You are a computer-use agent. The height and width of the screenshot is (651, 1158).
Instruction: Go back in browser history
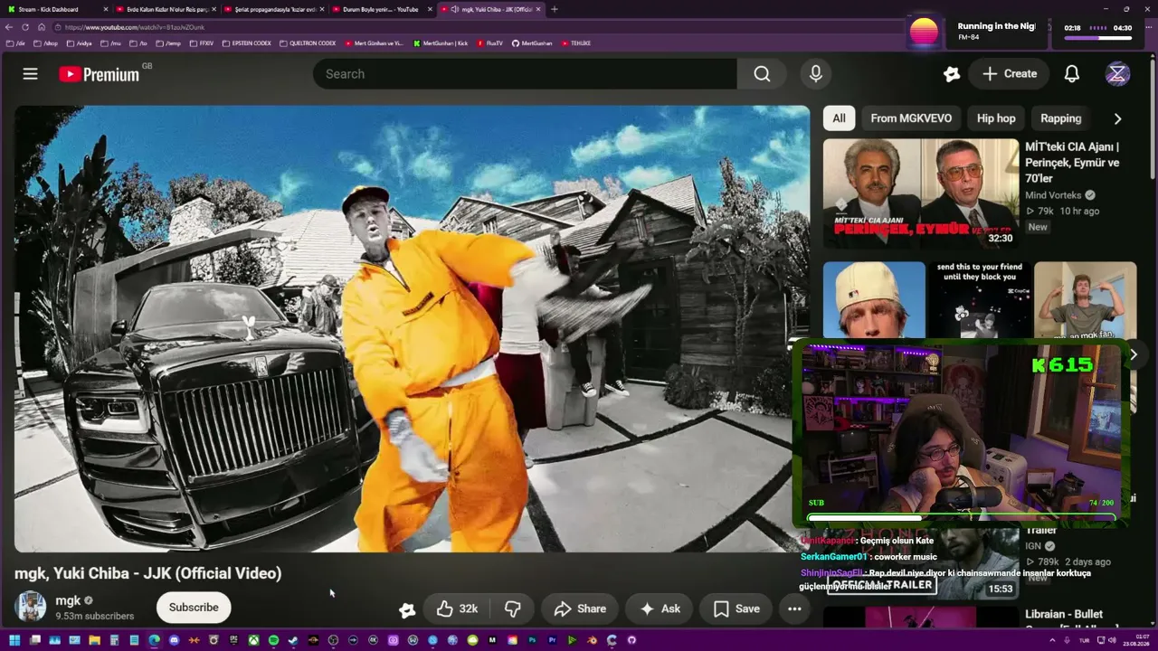9,27
